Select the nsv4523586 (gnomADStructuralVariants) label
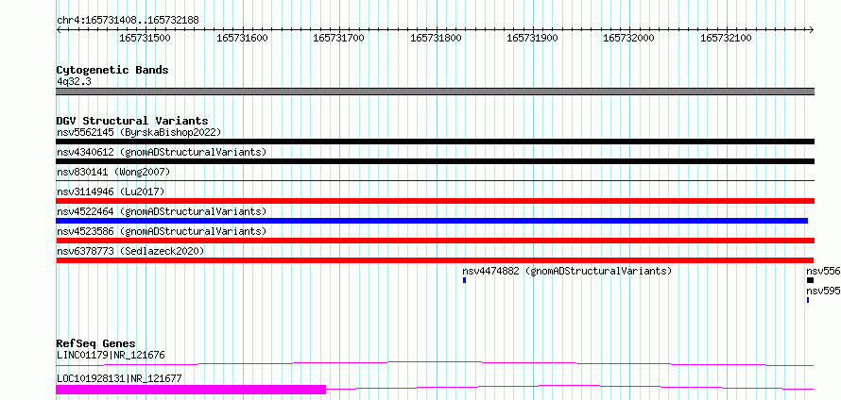 click(x=162, y=231)
